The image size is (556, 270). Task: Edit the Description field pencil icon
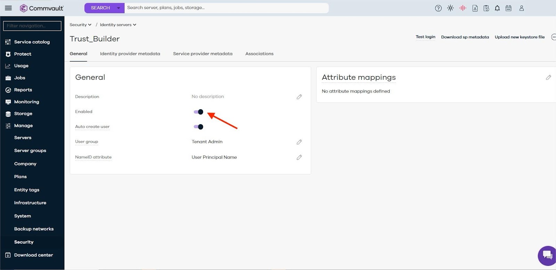(299, 97)
